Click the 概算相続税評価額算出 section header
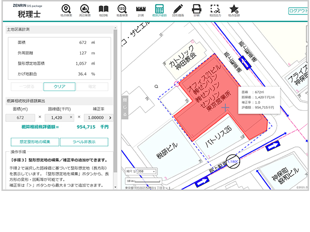This screenshot has width=310, height=232. click(59, 101)
